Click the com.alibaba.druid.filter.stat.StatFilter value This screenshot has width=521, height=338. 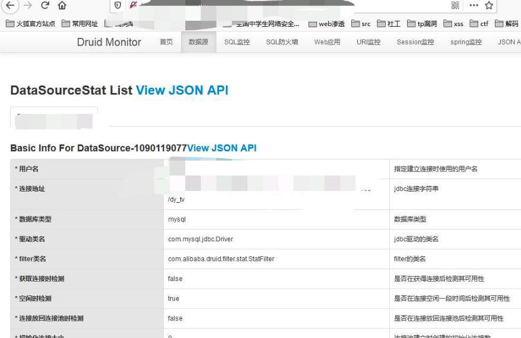pyautogui.click(x=221, y=259)
